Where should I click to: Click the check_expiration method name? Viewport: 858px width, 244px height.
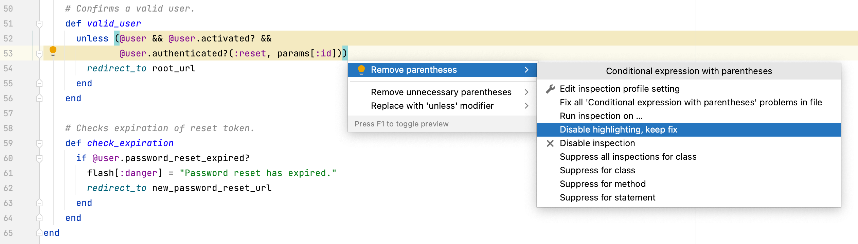130,143
